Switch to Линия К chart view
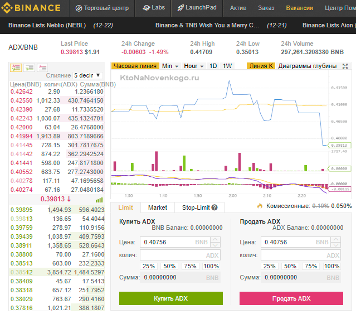This screenshot has width=356, height=314. click(261, 66)
